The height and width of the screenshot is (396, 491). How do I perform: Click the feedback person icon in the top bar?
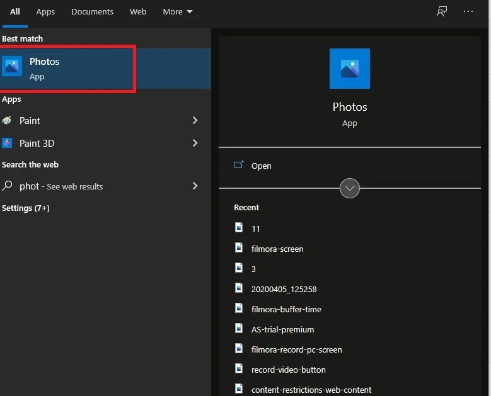tap(442, 11)
